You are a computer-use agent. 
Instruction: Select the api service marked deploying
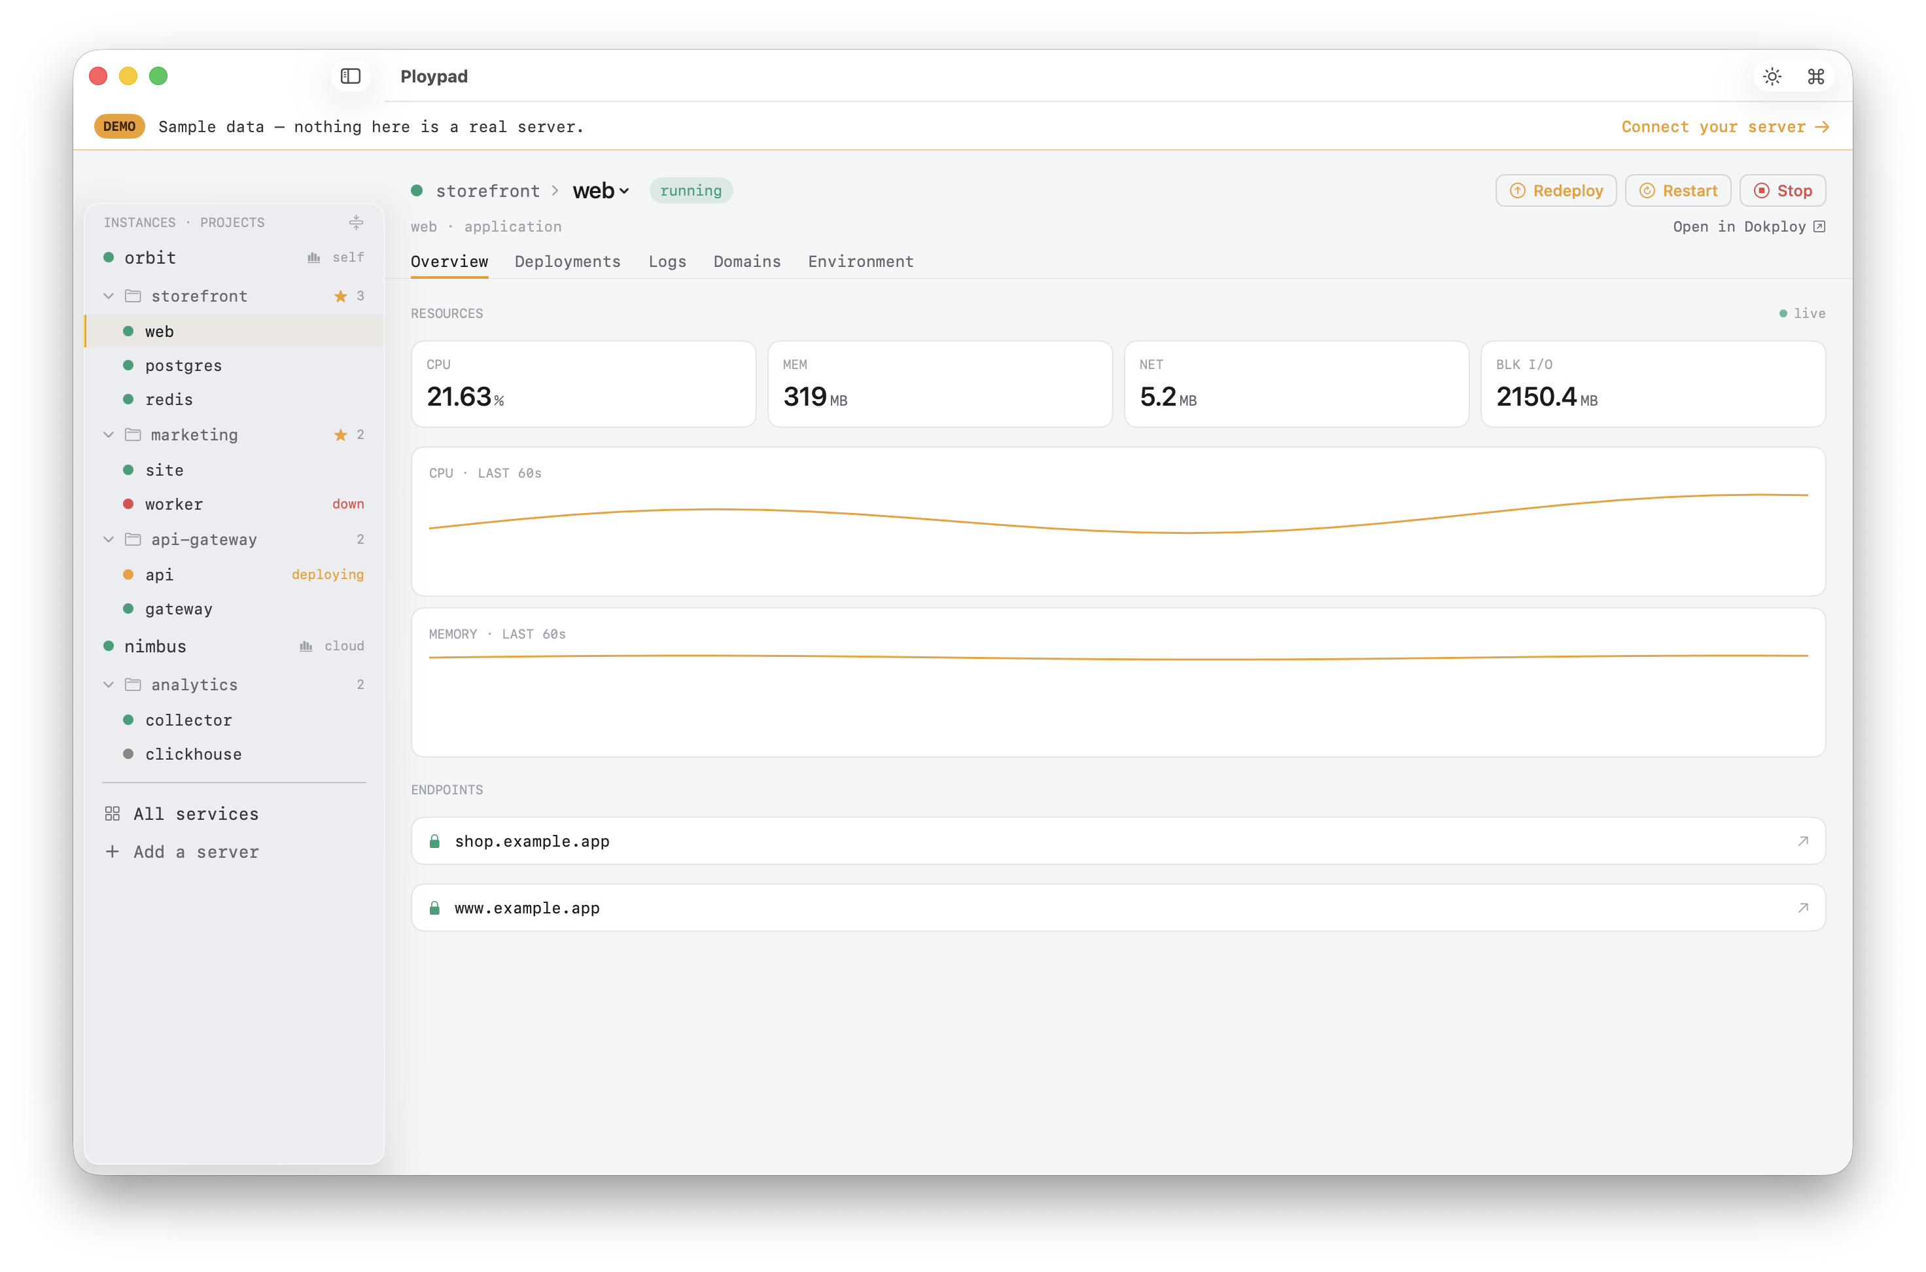pyautogui.click(x=234, y=574)
